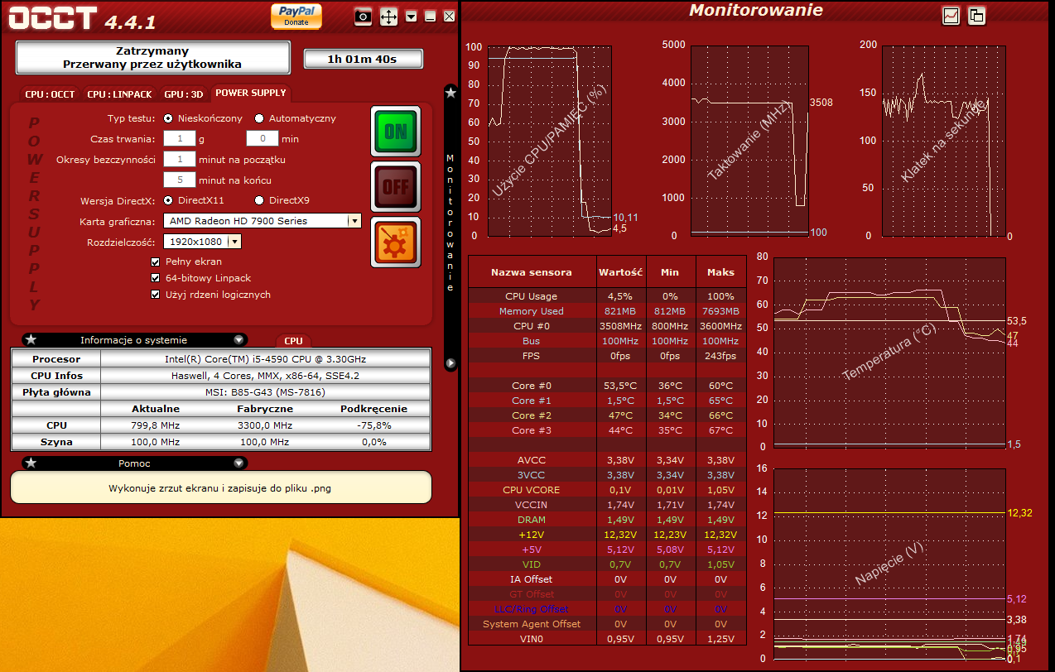Click the Czas trwania minutes field

[263, 139]
